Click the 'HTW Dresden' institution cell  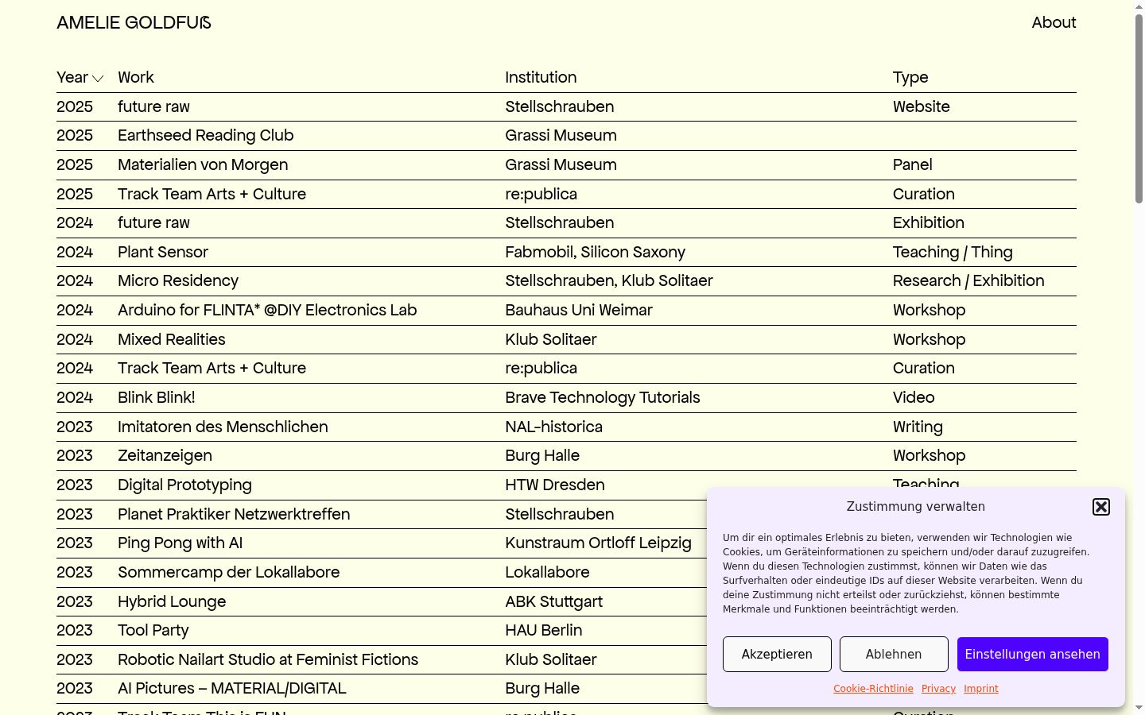point(555,485)
